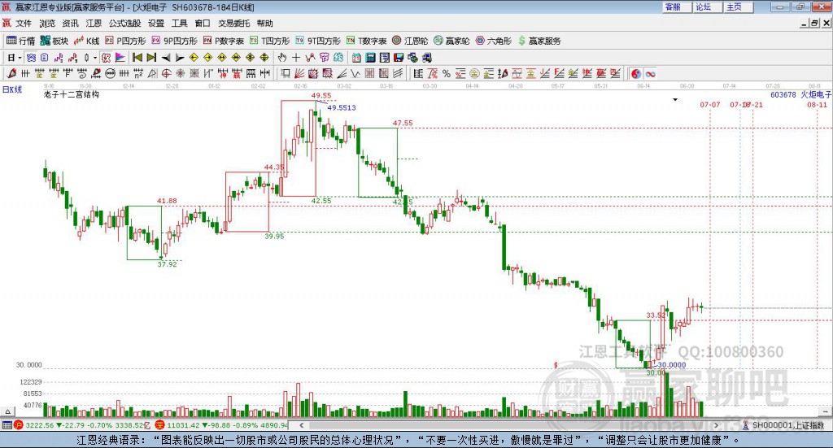Toggle the colorful flag icon button
The image size is (833, 448).
pos(120,58)
